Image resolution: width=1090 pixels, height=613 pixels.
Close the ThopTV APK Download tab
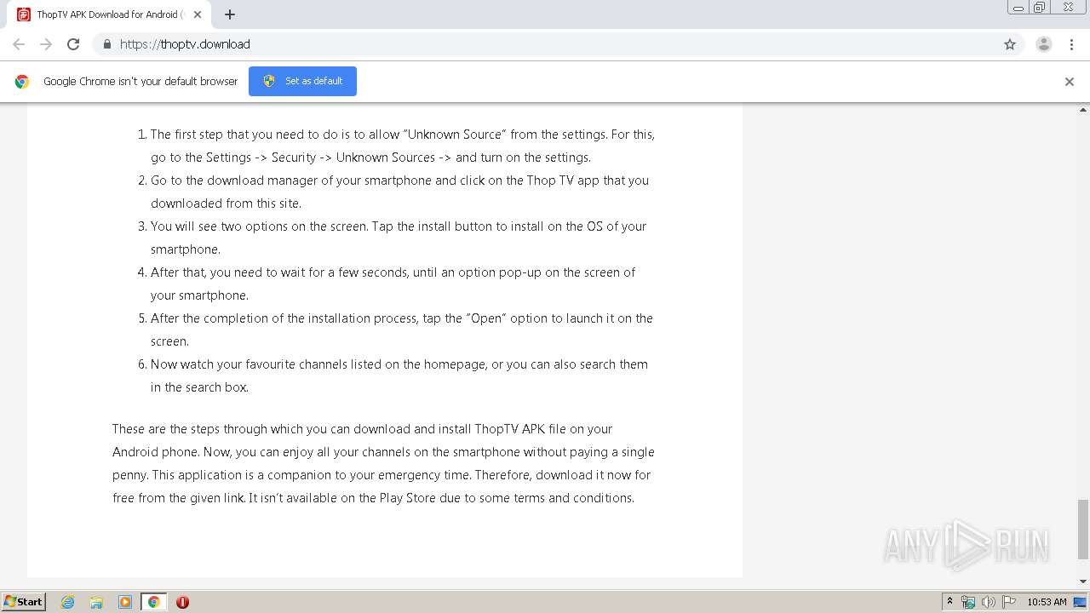198,14
